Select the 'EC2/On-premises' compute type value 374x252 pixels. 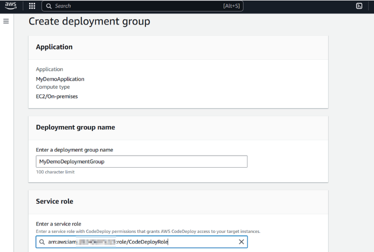(x=57, y=96)
